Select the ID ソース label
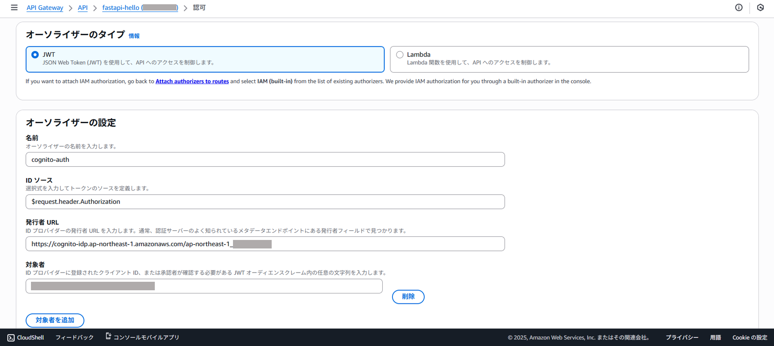The height and width of the screenshot is (346, 774). (x=39, y=180)
